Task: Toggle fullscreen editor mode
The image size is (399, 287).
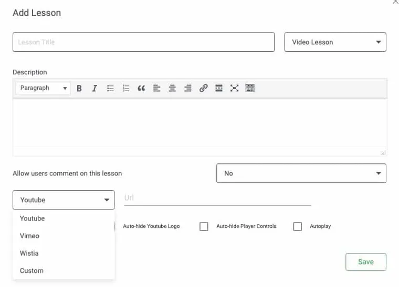Action: click(234, 89)
